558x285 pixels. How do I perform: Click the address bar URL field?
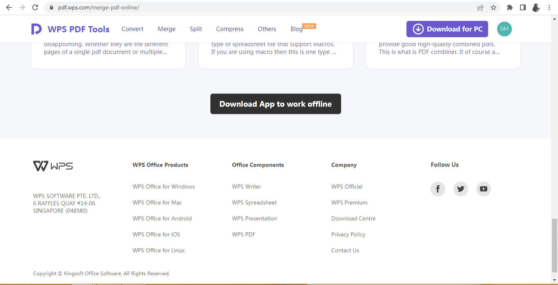tap(261, 7)
